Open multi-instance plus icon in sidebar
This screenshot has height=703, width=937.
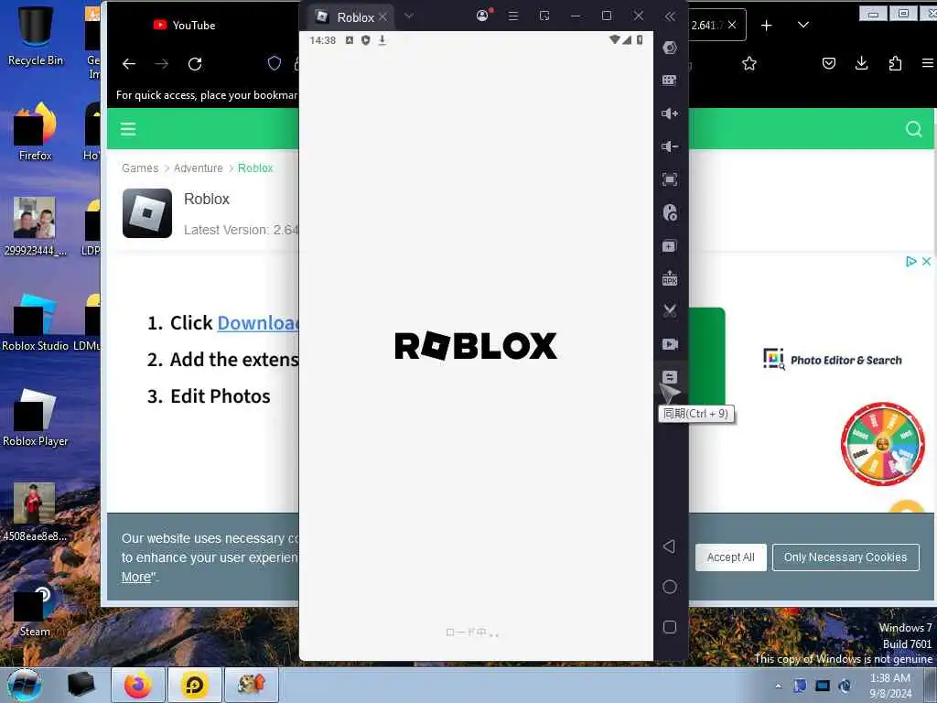(670, 246)
